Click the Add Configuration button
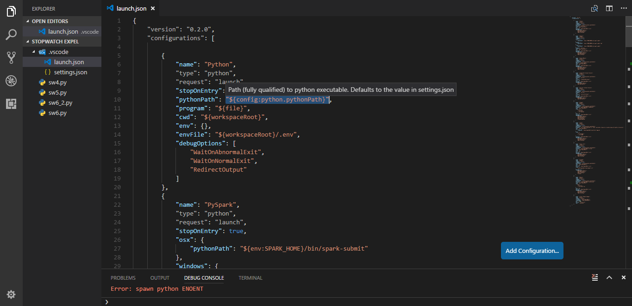 click(532, 250)
